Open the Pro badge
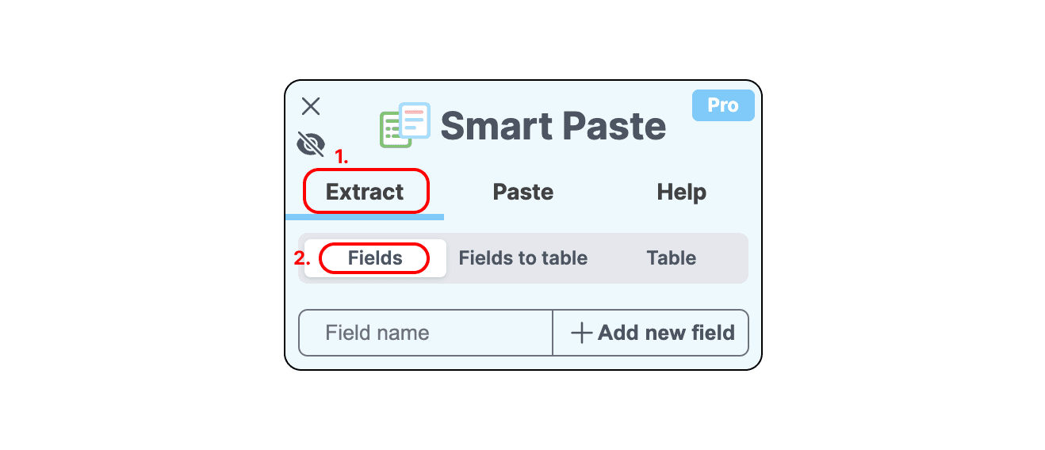Image resolution: width=1045 pixels, height=450 pixels. [x=723, y=105]
